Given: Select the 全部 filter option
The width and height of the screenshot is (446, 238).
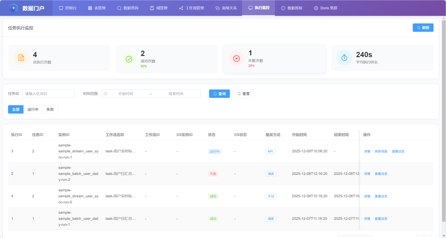Looking at the screenshot, I should tap(16, 109).
